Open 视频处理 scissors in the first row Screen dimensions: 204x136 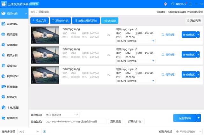[168, 35]
